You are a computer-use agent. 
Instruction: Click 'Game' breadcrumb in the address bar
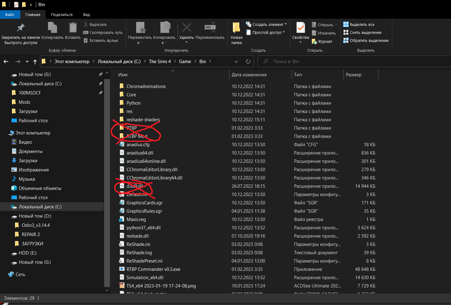tap(185, 62)
